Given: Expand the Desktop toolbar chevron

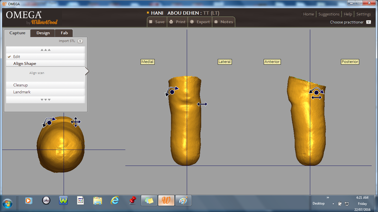Looking at the screenshot, I should pos(328,198).
